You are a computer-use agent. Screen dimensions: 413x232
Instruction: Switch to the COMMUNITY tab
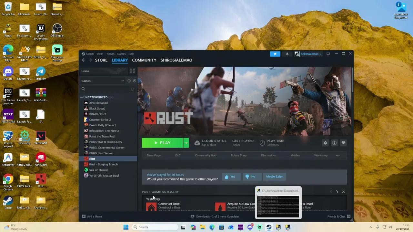[144, 60]
